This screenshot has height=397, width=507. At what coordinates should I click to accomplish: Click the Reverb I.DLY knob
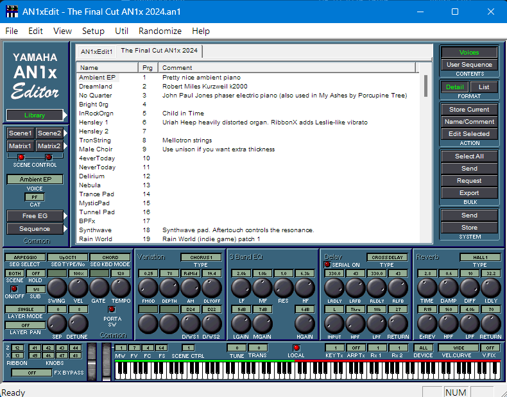tap(491, 287)
